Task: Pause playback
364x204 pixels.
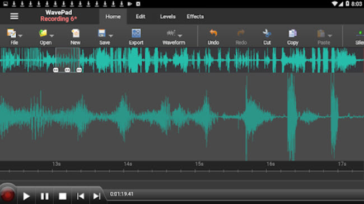Action: point(45,196)
